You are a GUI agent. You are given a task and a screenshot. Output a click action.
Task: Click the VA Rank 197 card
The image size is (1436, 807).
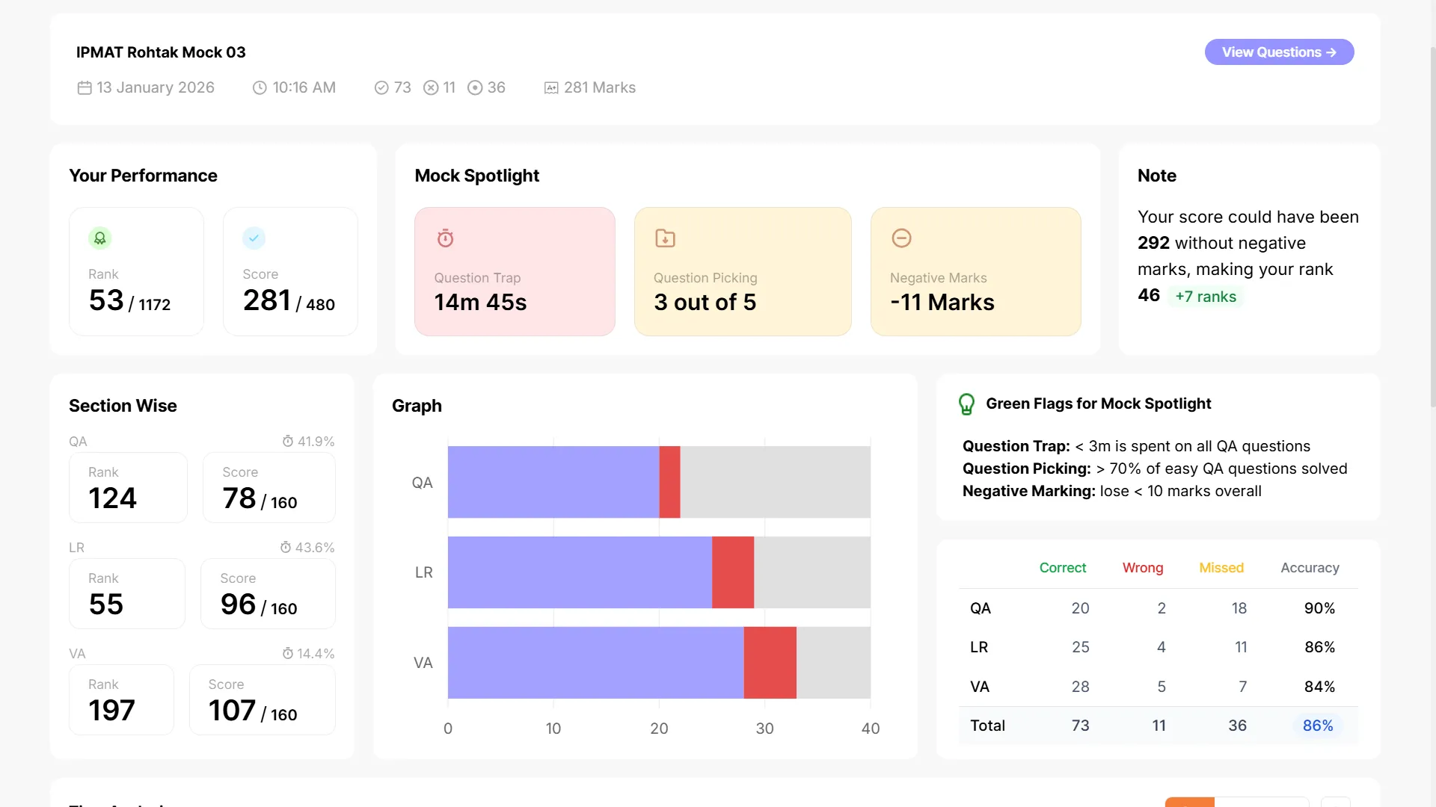click(121, 700)
